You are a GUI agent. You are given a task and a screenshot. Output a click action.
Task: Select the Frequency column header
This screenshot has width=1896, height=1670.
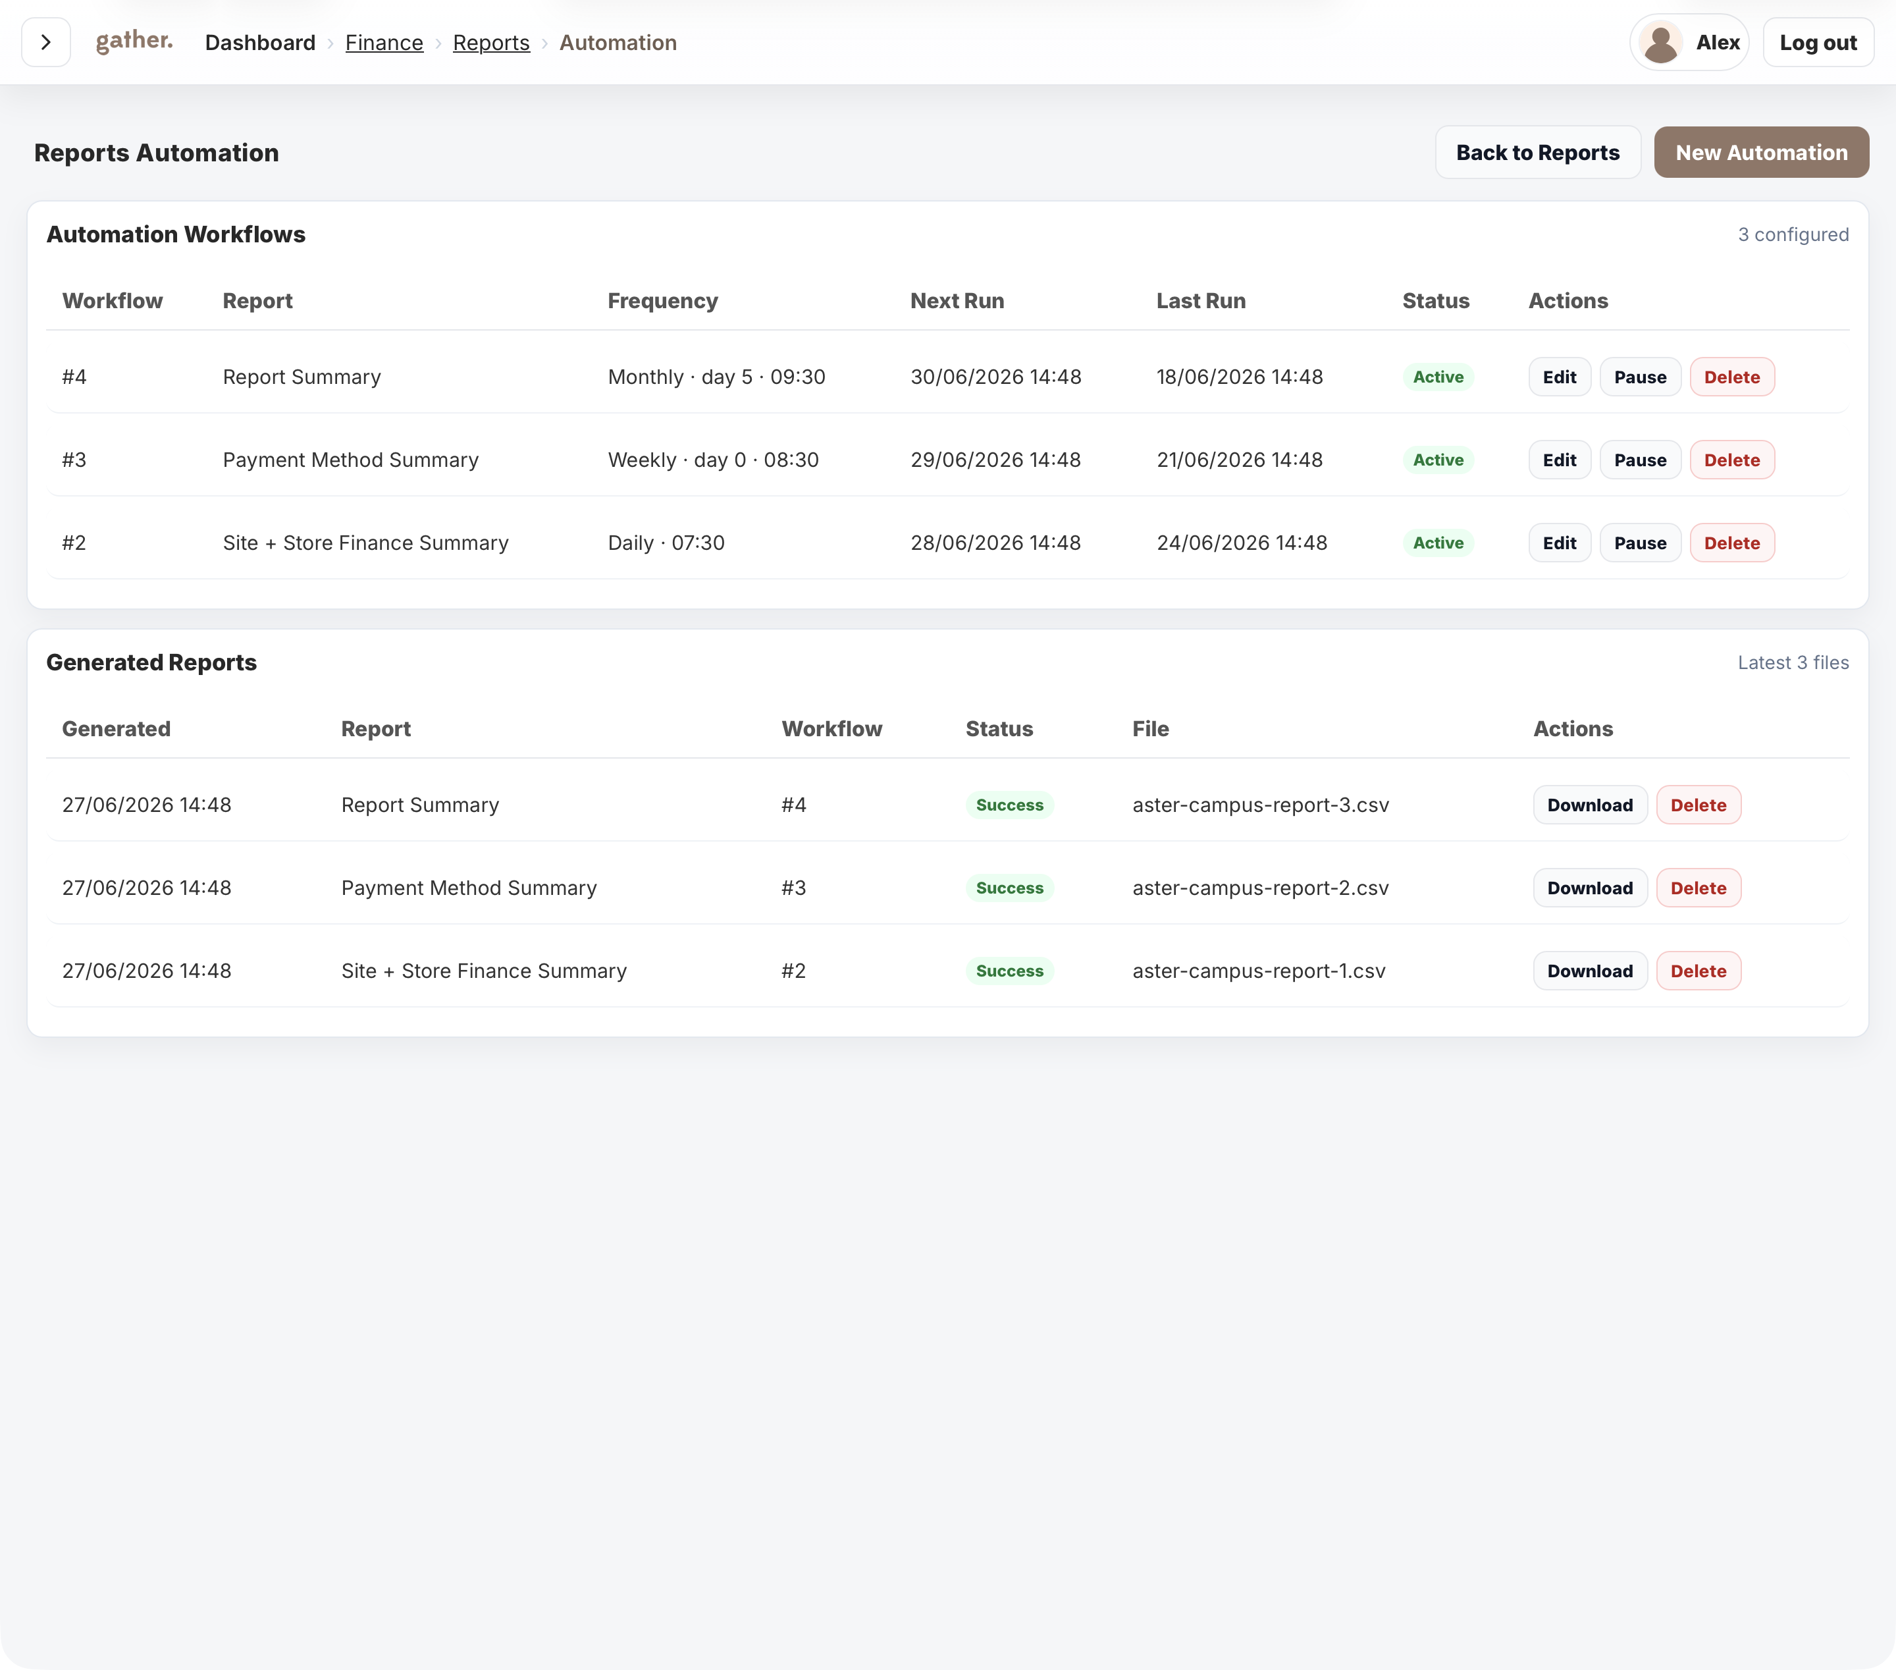pyautogui.click(x=662, y=300)
